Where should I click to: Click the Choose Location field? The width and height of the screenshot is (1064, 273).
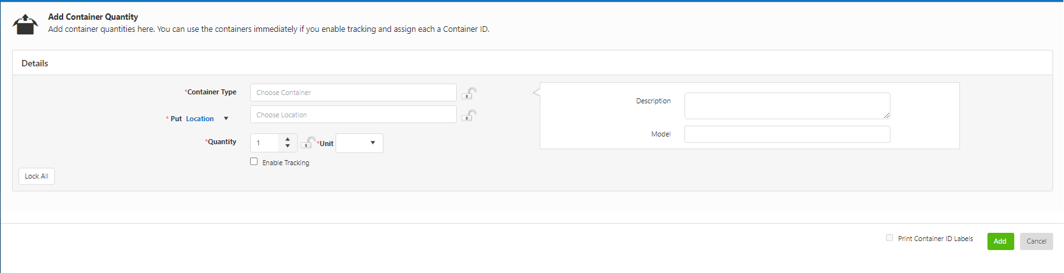click(353, 115)
